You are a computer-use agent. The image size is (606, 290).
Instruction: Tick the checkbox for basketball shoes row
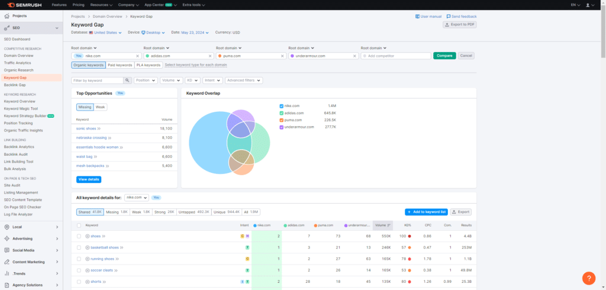[79, 247]
